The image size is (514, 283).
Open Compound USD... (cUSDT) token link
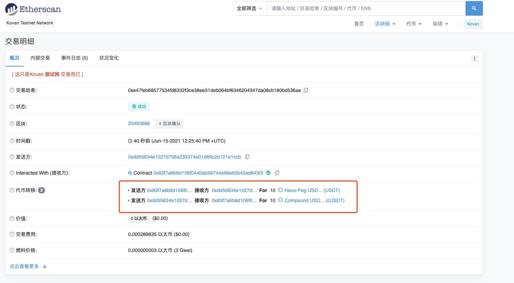pos(315,200)
